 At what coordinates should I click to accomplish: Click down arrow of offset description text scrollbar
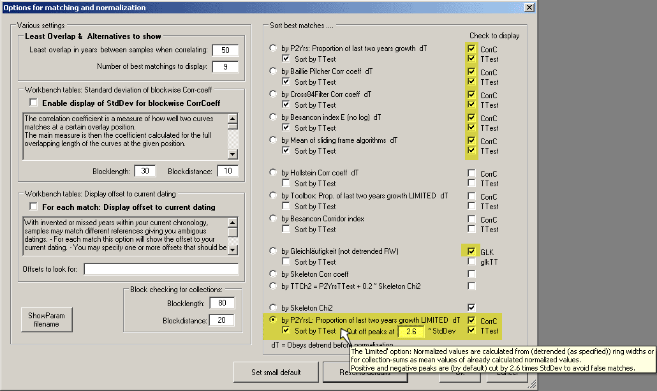pos(233,249)
